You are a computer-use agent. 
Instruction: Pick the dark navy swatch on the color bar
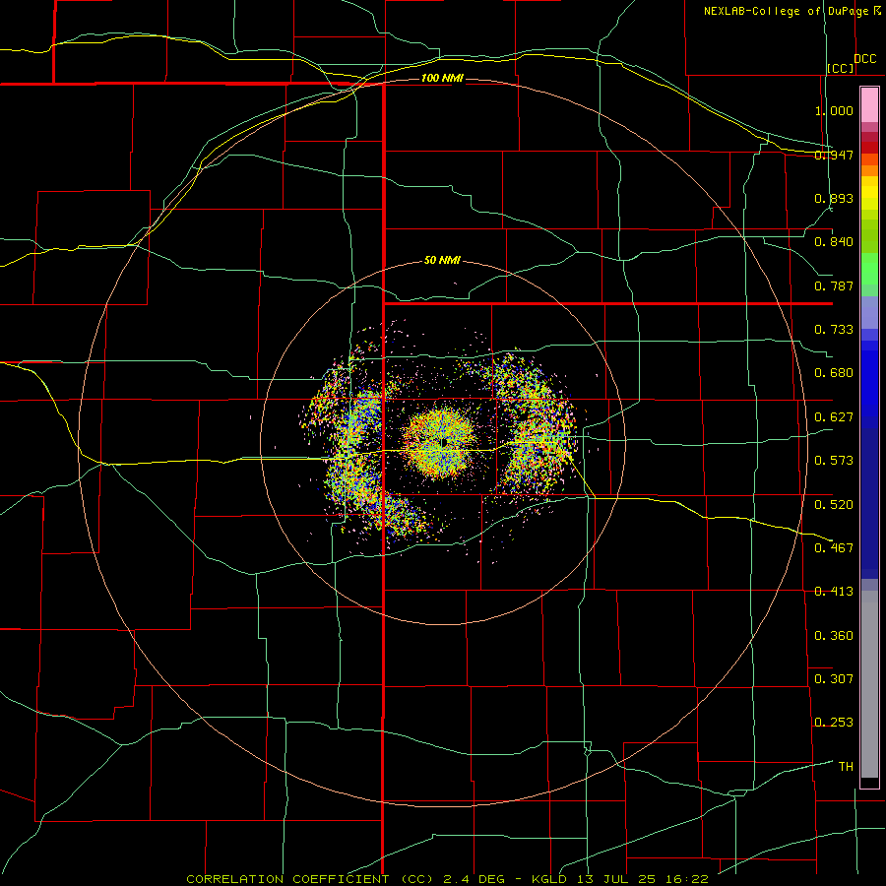tap(869, 497)
